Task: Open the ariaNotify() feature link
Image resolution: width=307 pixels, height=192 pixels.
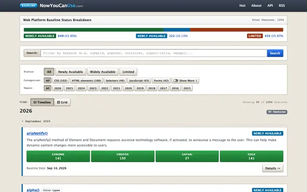Action: 37,133
